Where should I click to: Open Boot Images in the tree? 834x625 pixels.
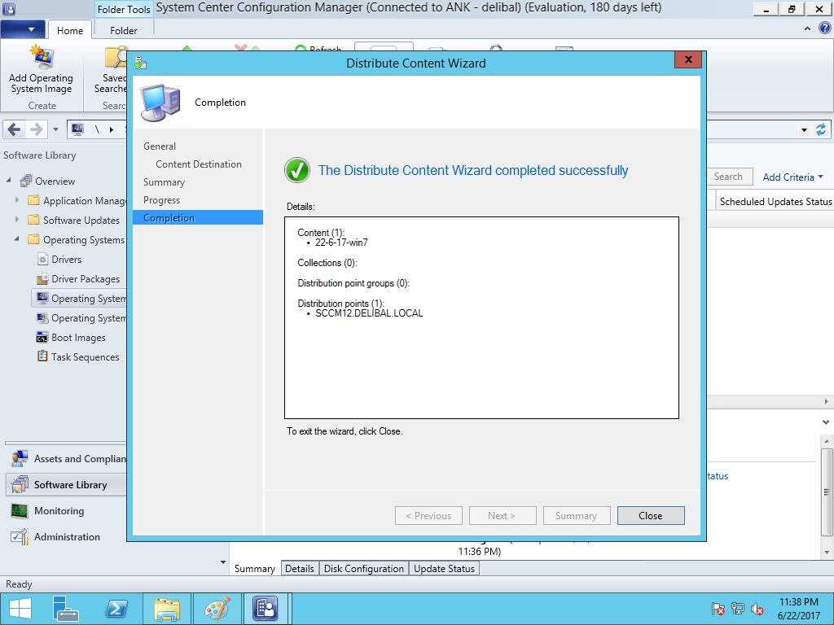tap(78, 338)
